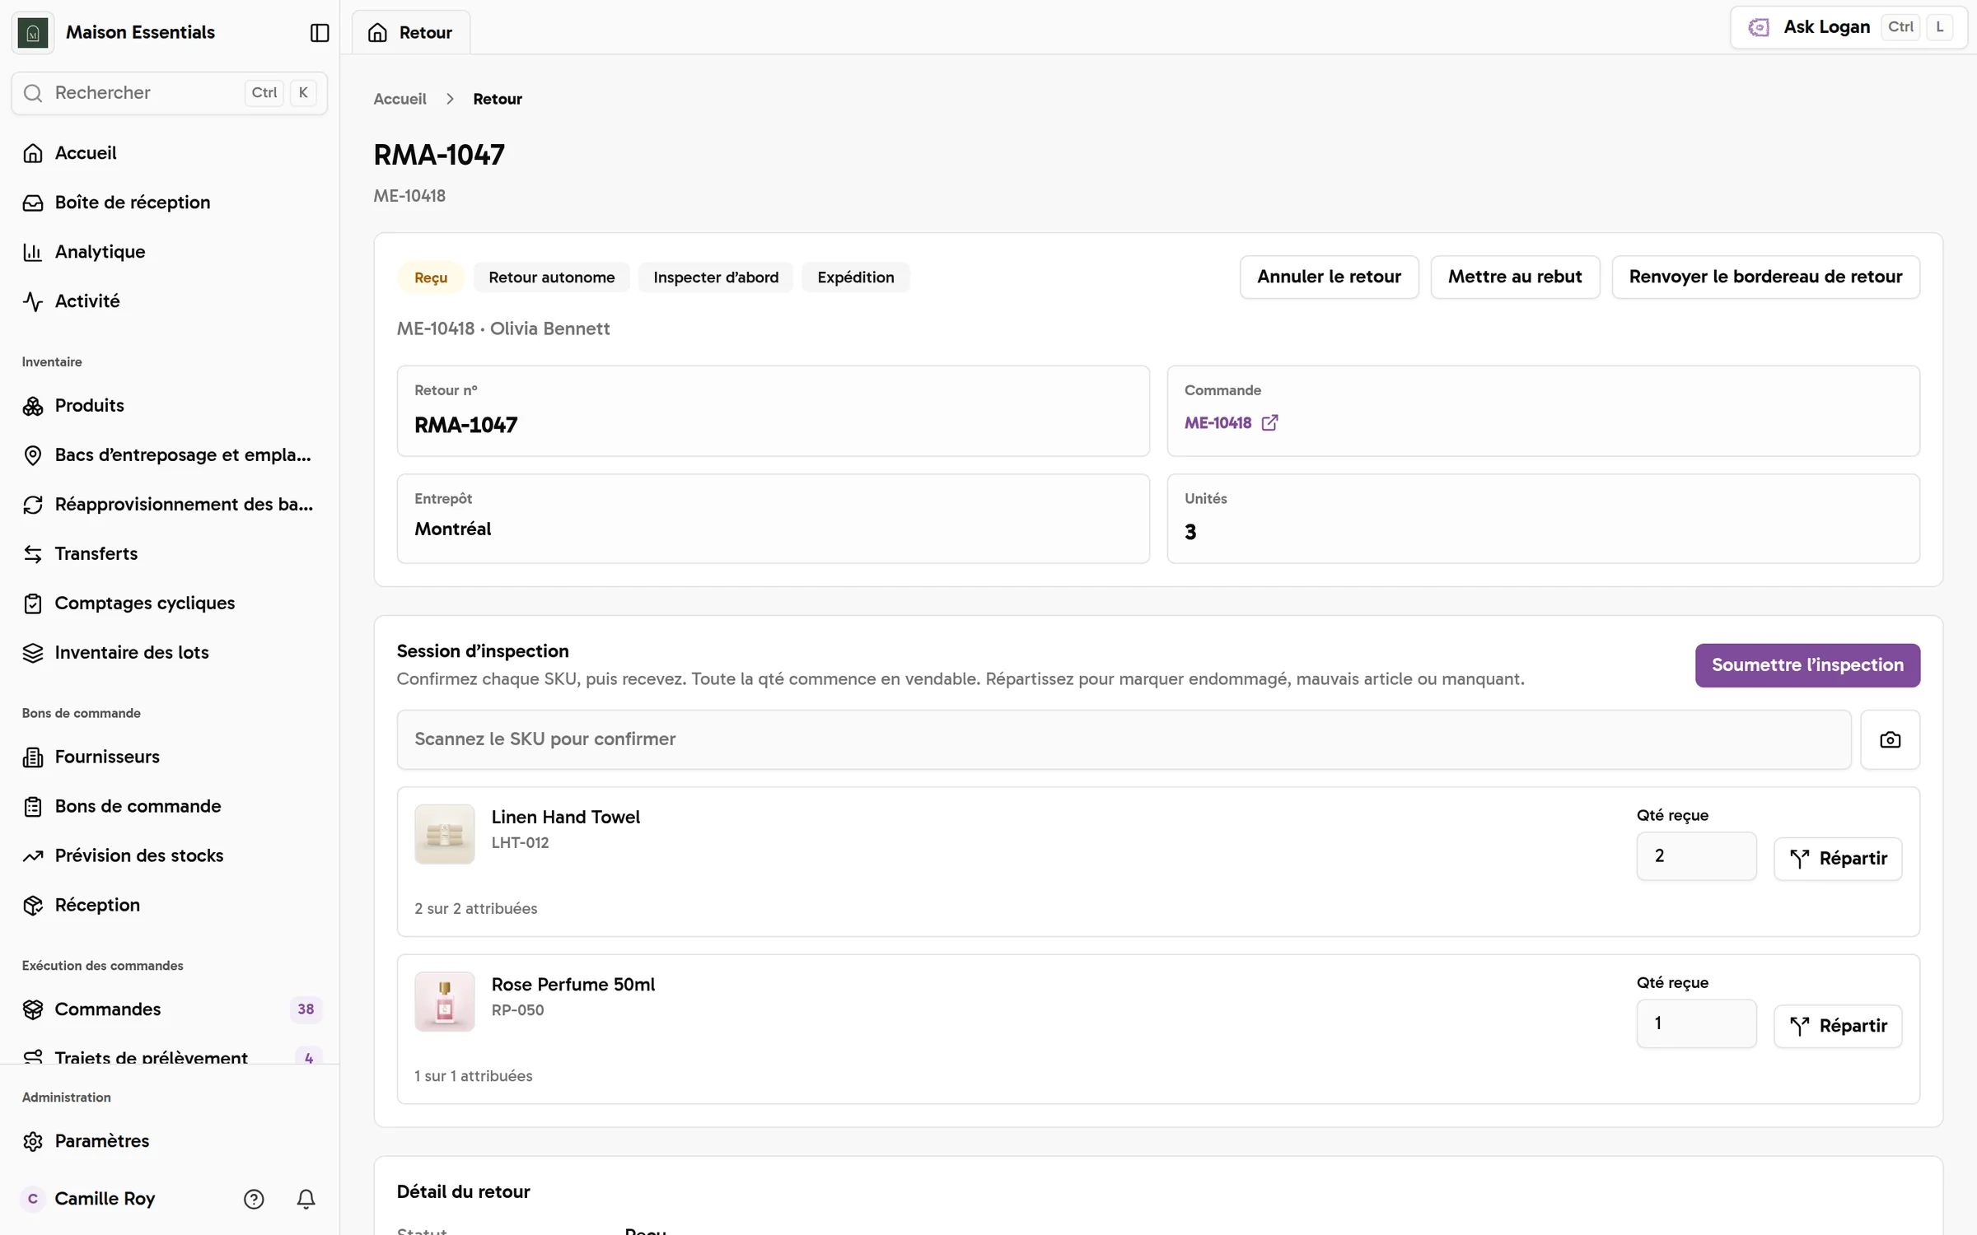
Task: Edit Qté reçue for Rose Perfume 50ml
Action: coord(1696,1023)
